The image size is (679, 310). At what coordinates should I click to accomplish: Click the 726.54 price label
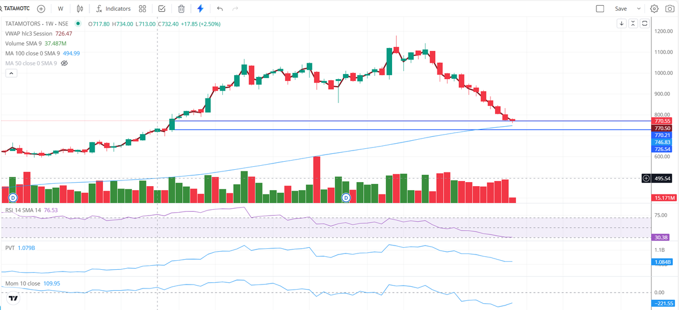662,149
